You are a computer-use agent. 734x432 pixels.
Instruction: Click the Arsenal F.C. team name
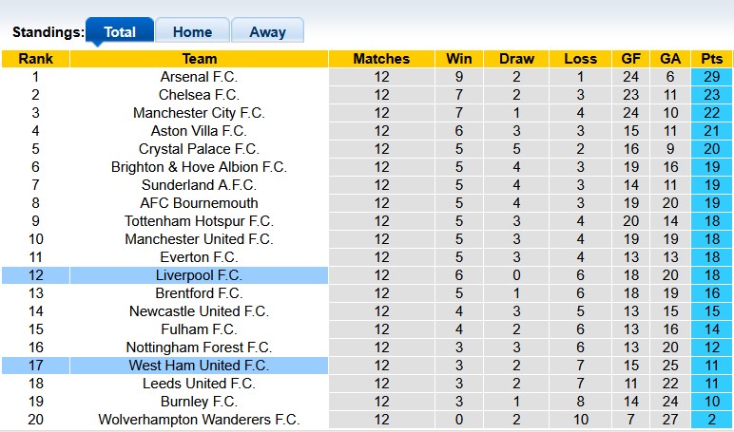click(199, 77)
